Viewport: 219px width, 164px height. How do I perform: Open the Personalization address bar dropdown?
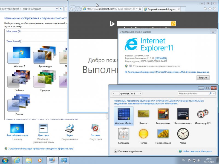tap(57, 9)
